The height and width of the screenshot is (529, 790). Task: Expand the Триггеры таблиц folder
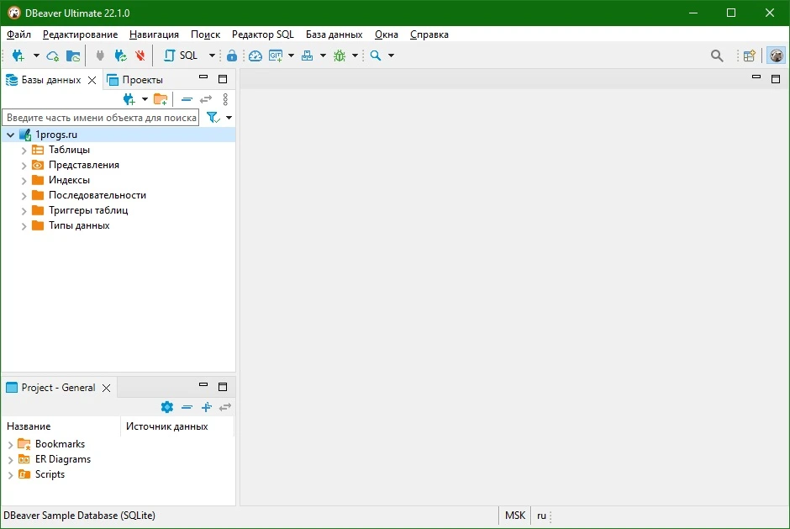tap(24, 211)
